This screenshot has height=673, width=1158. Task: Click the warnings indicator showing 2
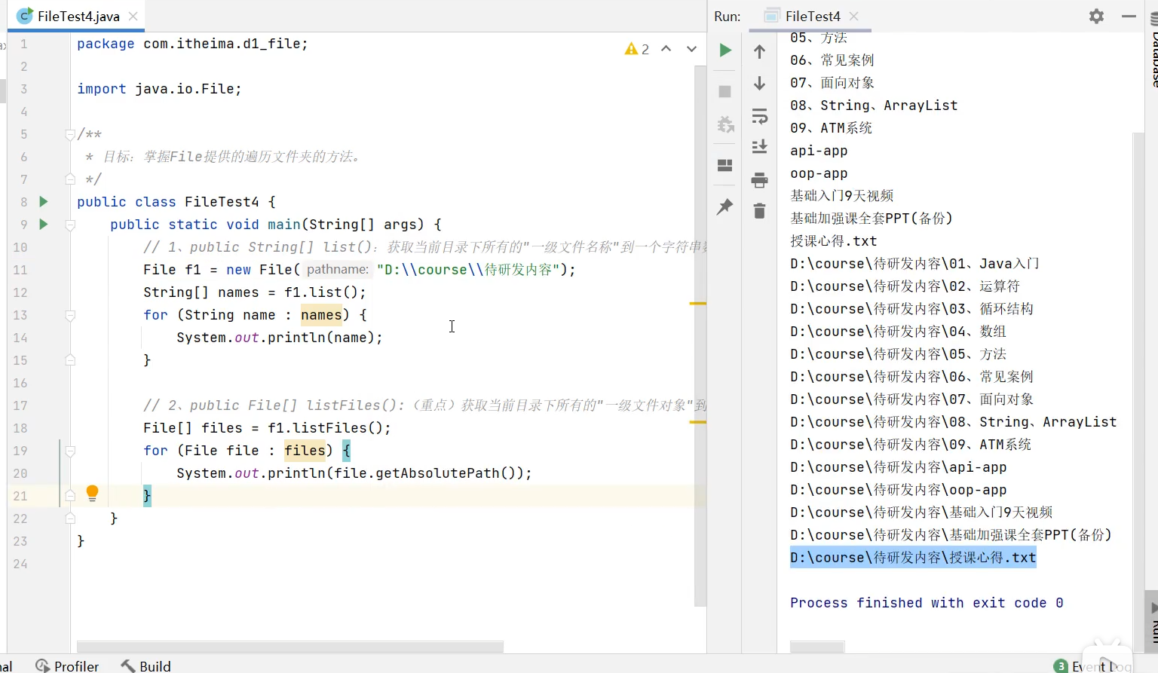(637, 49)
